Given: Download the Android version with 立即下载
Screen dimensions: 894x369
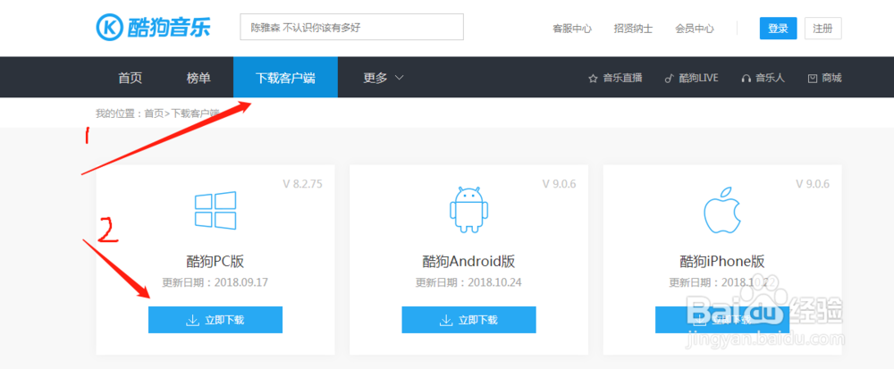Looking at the screenshot, I should (468, 320).
